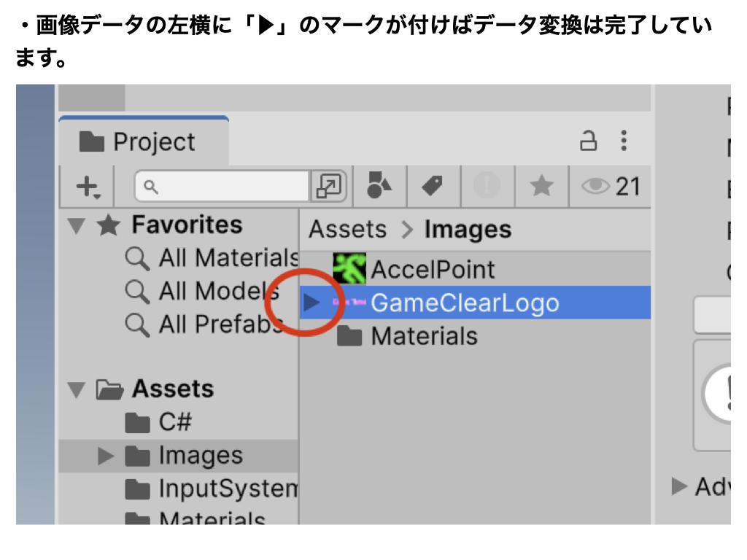Open the three-dot Project panel menu
The image size is (747, 560).
pyautogui.click(x=624, y=141)
